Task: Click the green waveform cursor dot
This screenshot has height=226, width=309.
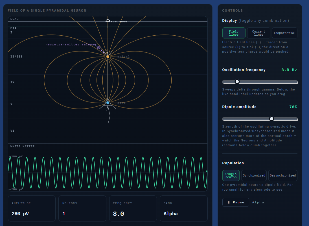Action: click(207, 171)
